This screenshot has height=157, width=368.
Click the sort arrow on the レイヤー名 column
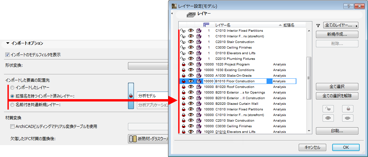280,25
